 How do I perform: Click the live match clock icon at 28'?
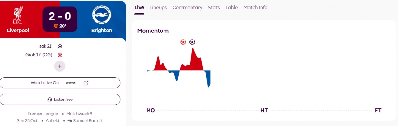(x=56, y=26)
